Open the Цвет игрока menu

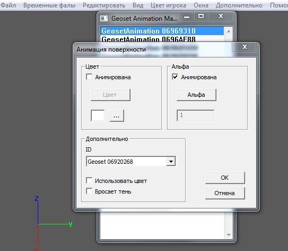pyautogui.click(x=168, y=5)
